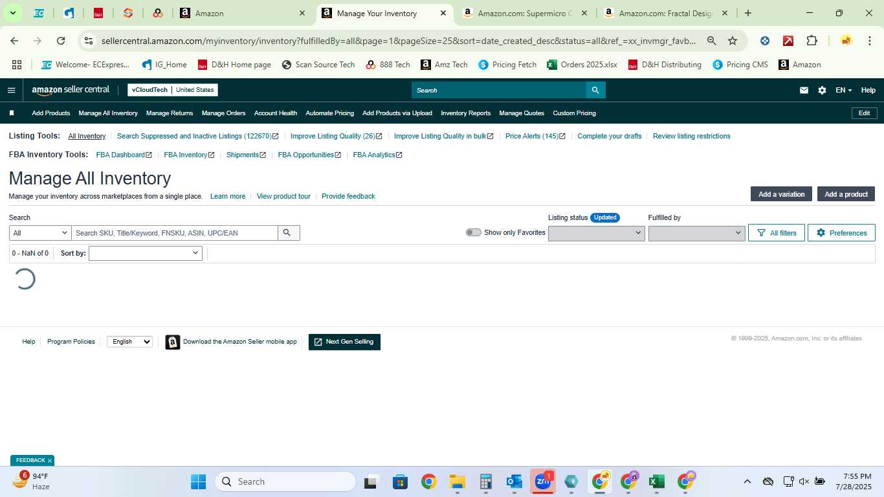
Task: Open Manage Orders in nav bar
Action: (x=223, y=113)
